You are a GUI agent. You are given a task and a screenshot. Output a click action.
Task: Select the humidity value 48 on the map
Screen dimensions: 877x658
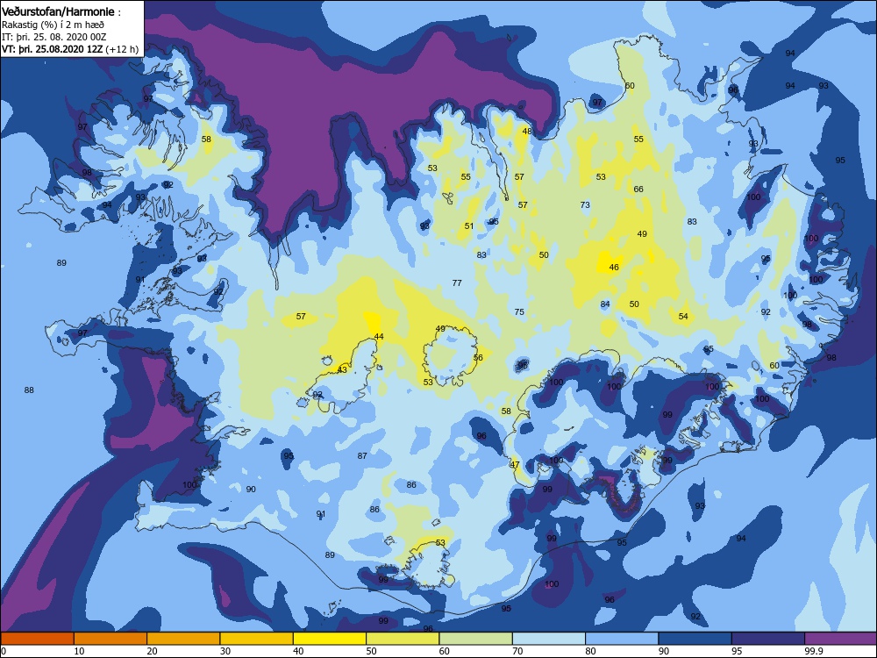tap(527, 132)
